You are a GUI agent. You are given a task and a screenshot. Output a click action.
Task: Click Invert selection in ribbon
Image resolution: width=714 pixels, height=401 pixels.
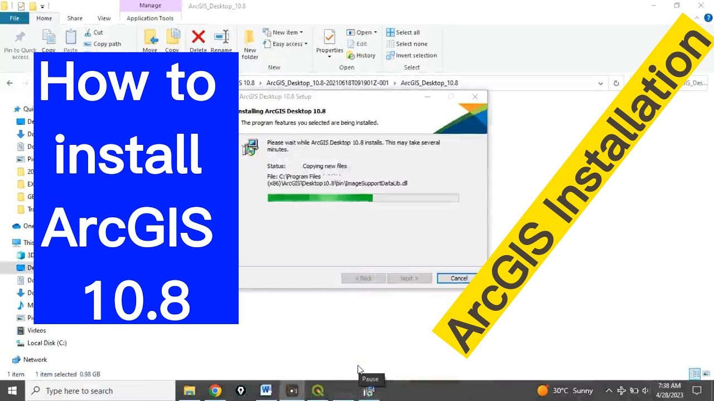pos(411,56)
